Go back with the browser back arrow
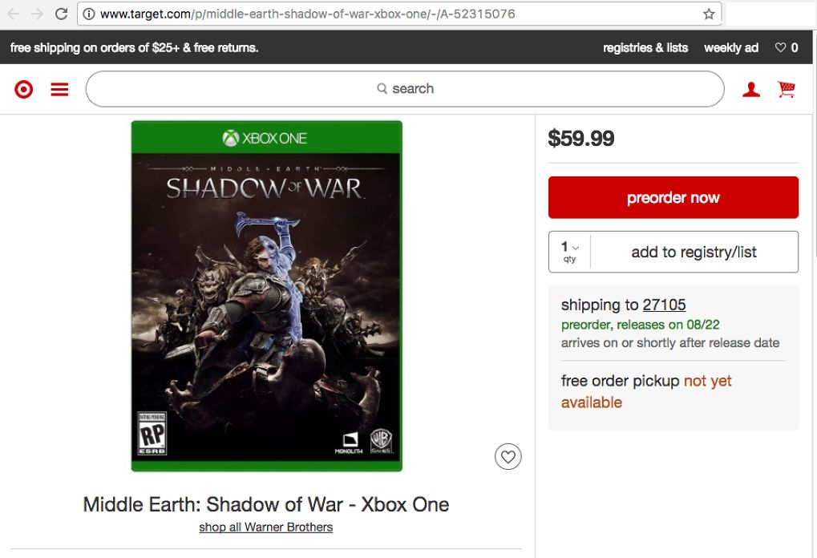The height and width of the screenshot is (558, 817). pos(13,14)
